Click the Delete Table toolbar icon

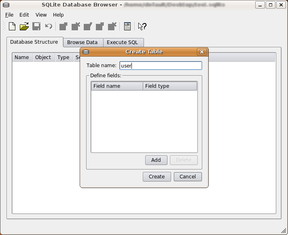tap(76, 27)
